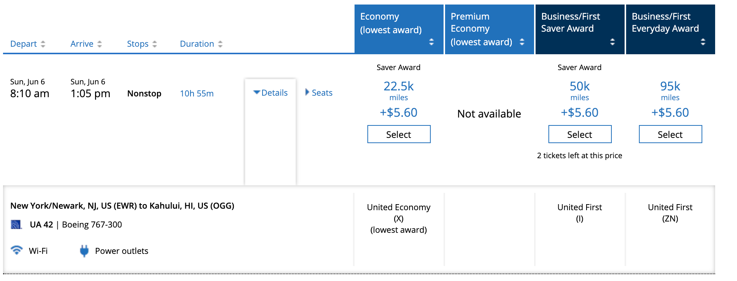Click the UA 42 flight number
Screen dimensions: 737x281
point(41,225)
